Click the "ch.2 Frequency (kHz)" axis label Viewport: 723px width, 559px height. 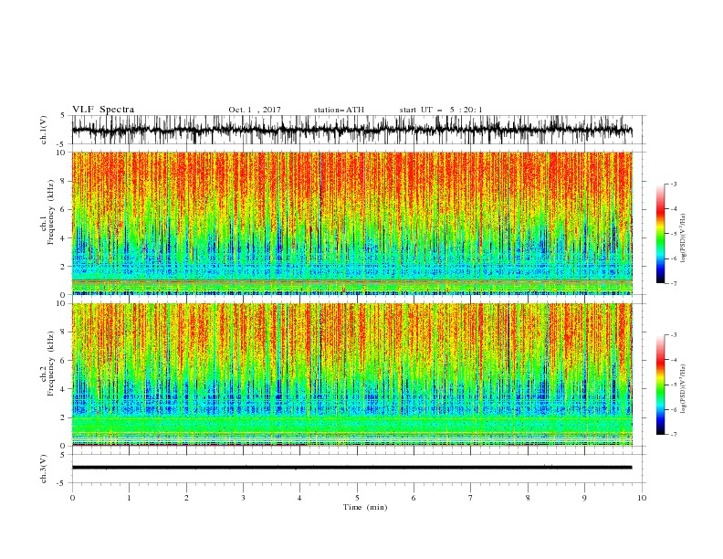[47, 364]
